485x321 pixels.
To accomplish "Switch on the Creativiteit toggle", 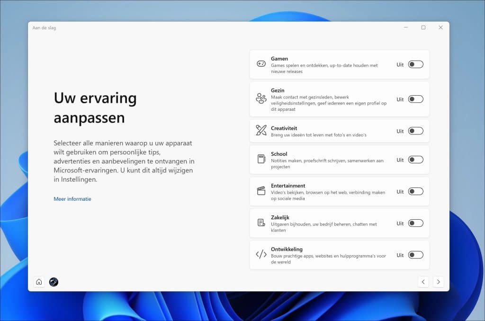I will point(415,131).
